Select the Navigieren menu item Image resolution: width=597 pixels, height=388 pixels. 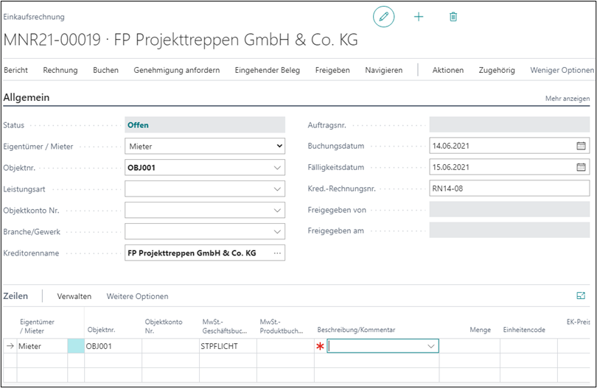[383, 70]
